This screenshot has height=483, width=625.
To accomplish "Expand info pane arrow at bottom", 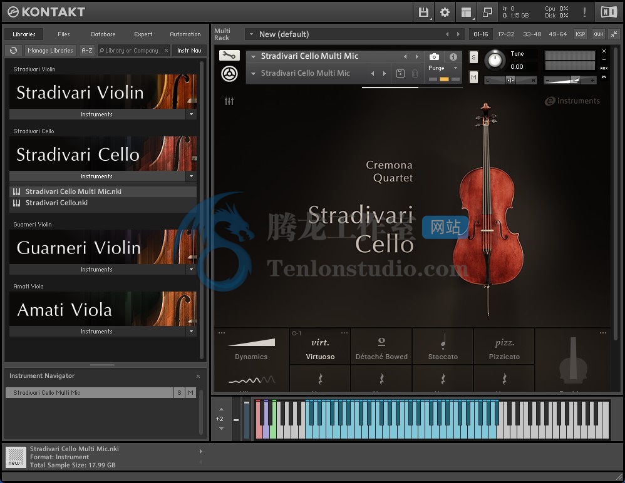I will click(x=201, y=451).
